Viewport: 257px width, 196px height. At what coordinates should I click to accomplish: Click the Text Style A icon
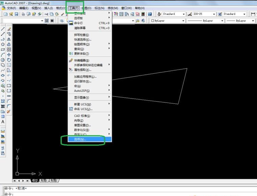click(159, 14)
